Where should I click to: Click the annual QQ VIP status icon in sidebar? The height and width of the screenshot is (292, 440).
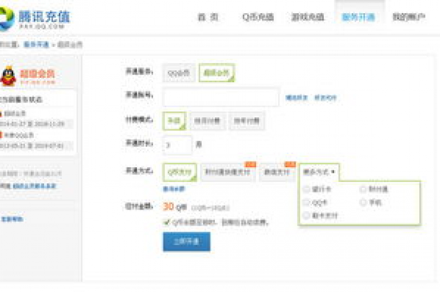pyautogui.click(x=1, y=135)
